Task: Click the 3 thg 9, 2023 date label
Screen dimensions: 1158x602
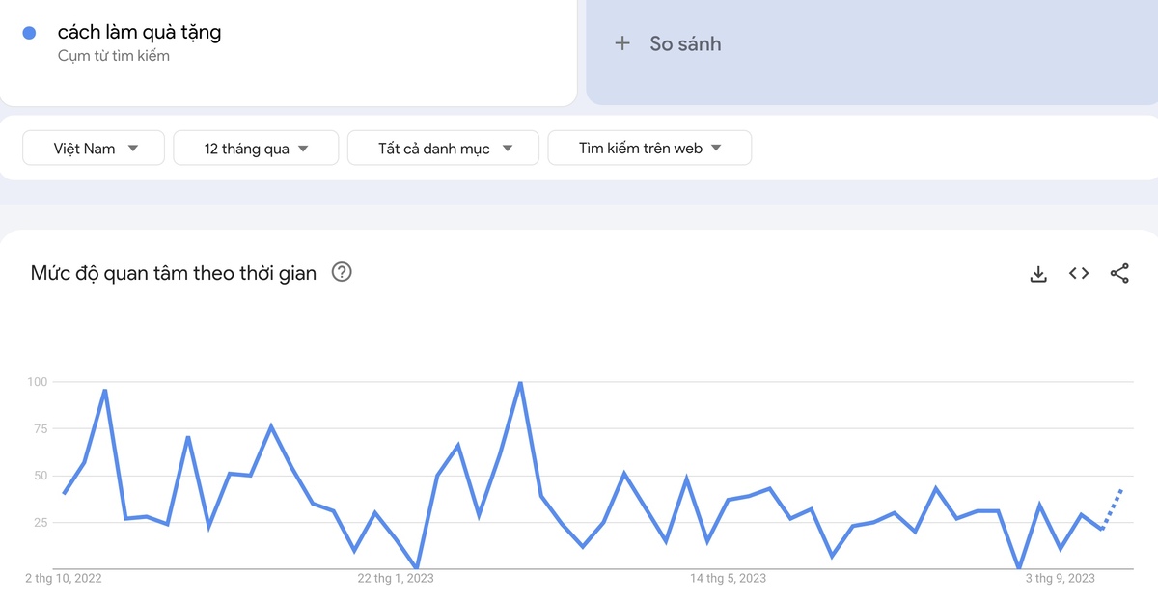Action: [1060, 579]
